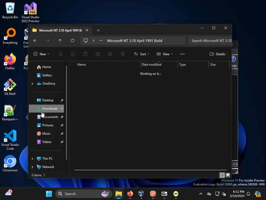The image size is (266, 200).
Task: Click the PC icon in address bar
Action: pos(86,41)
